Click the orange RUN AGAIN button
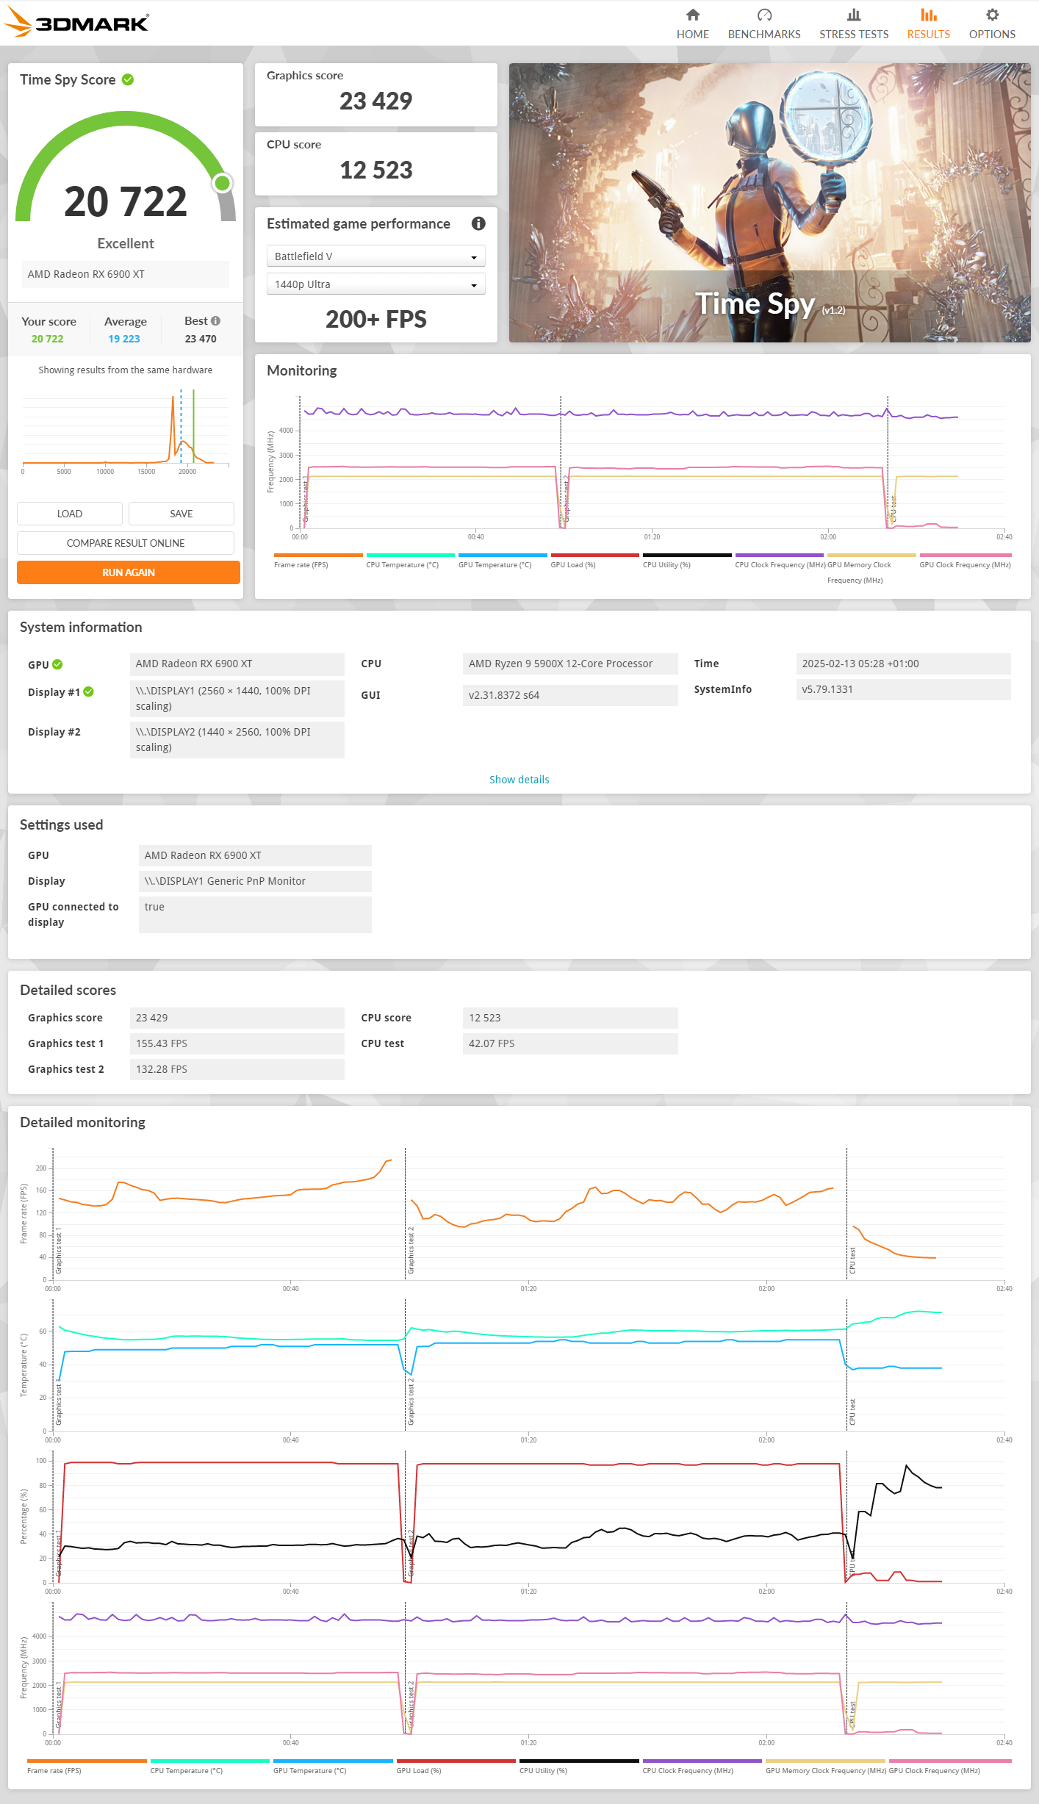Screen dimensions: 1039x1804 [x=129, y=572]
